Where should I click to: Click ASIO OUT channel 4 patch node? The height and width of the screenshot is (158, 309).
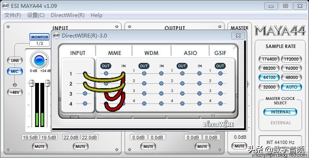click(182, 103)
